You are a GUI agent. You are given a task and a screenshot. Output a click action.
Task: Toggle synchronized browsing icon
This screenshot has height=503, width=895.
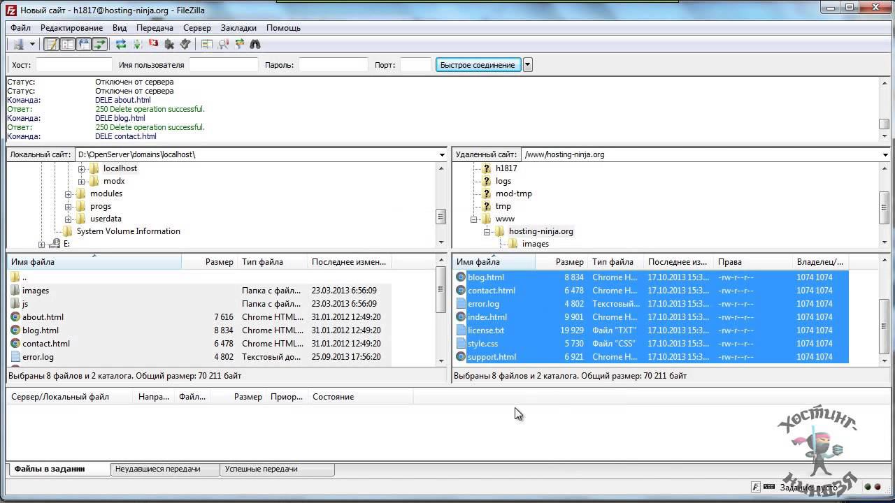(x=239, y=44)
